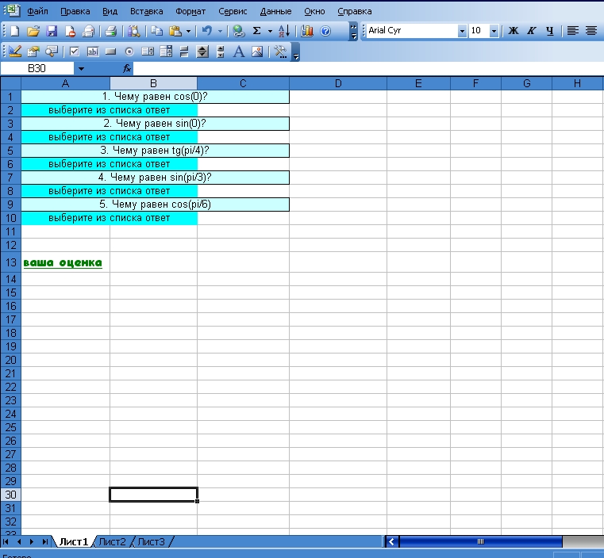
Task: Select the Text Box control
Action: tap(92, 52)
